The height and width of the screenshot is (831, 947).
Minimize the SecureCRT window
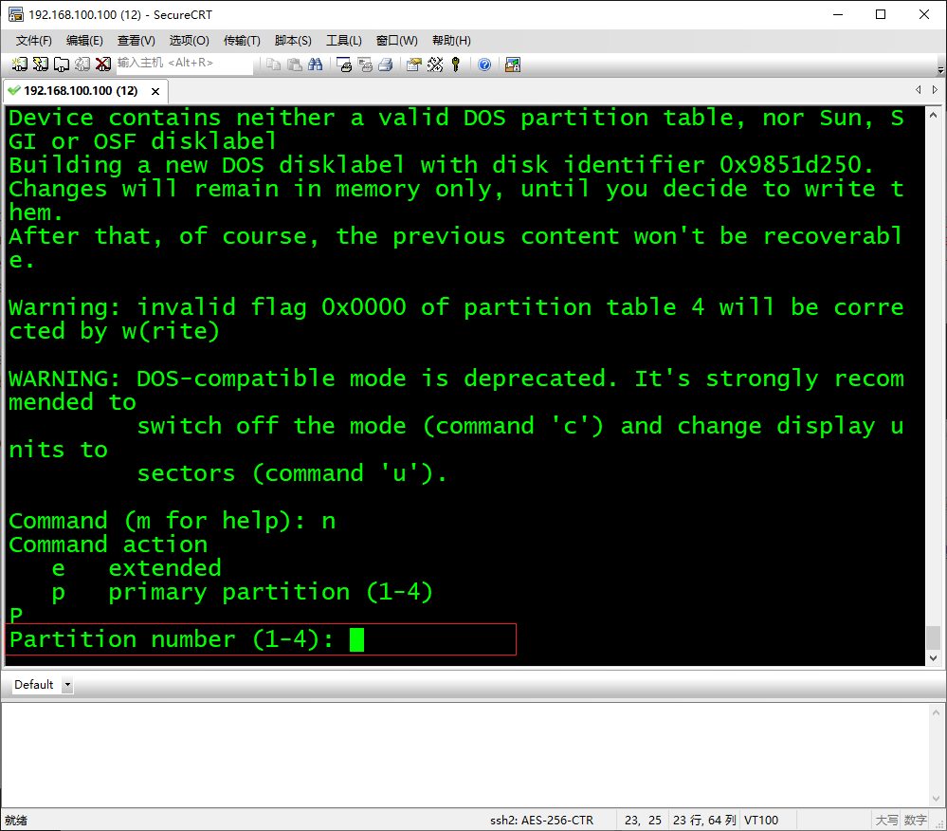pos(838,14)
